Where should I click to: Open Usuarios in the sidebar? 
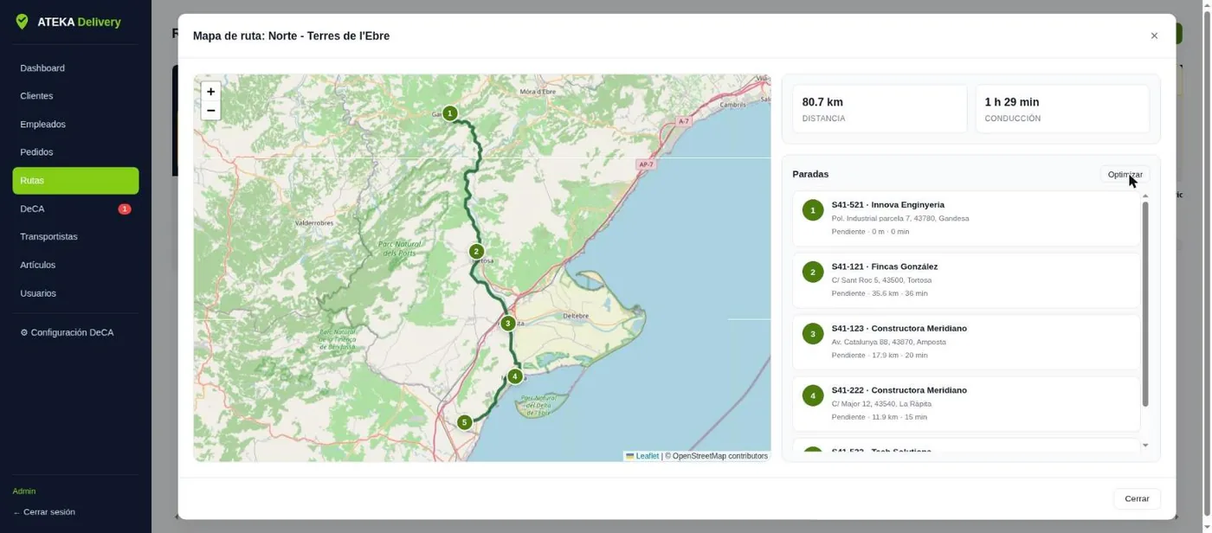pos(75,293)
